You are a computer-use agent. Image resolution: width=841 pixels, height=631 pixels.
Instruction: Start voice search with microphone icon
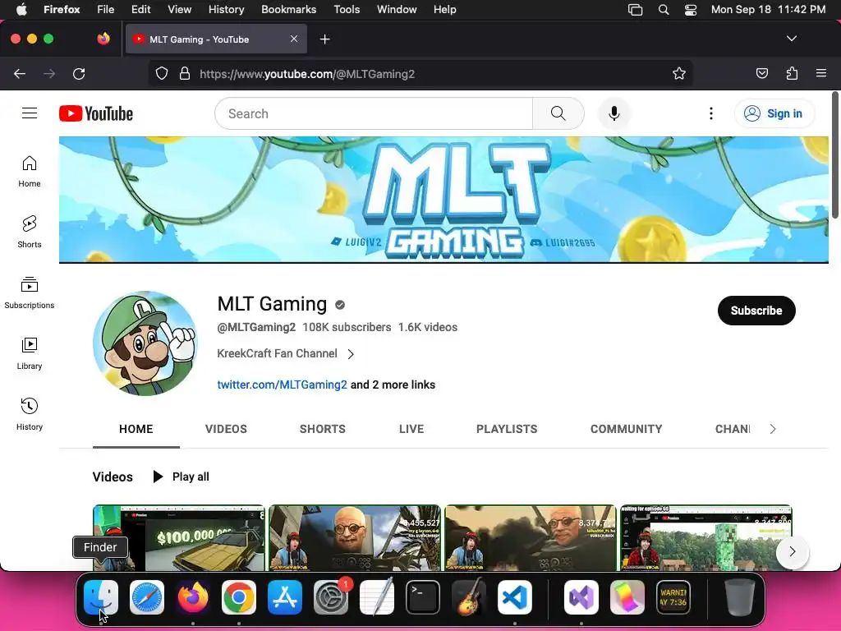614,113
